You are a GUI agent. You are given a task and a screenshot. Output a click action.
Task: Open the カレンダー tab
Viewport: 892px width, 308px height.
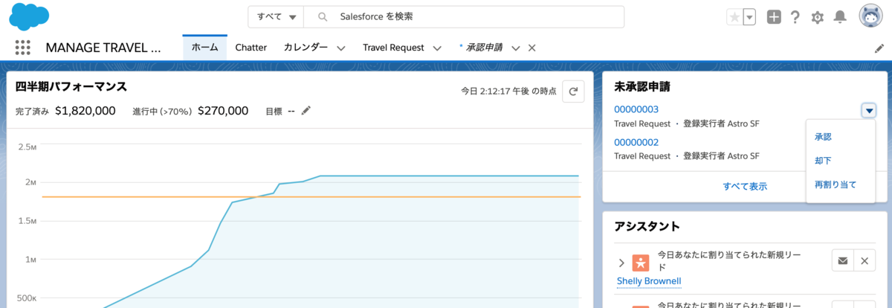click(x=306, y=47)
